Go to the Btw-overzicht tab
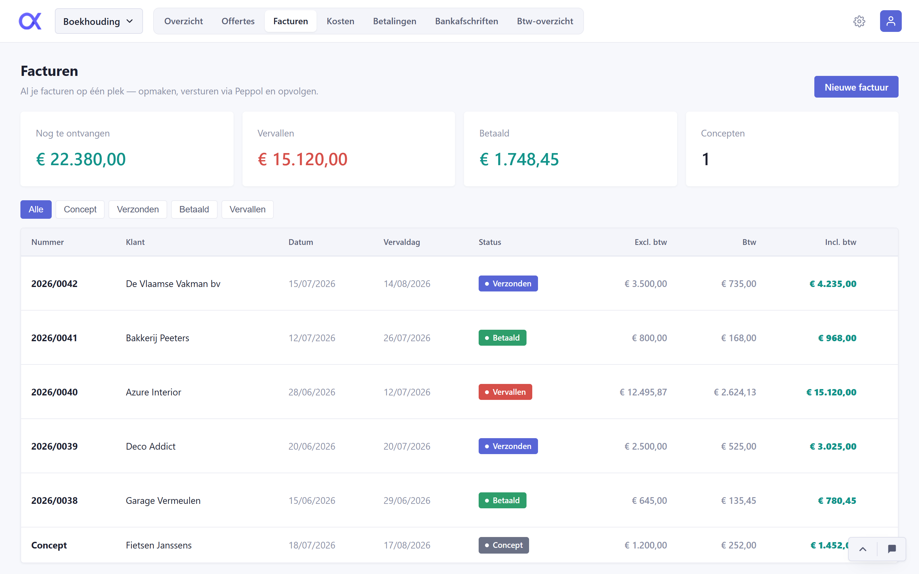 545,21
